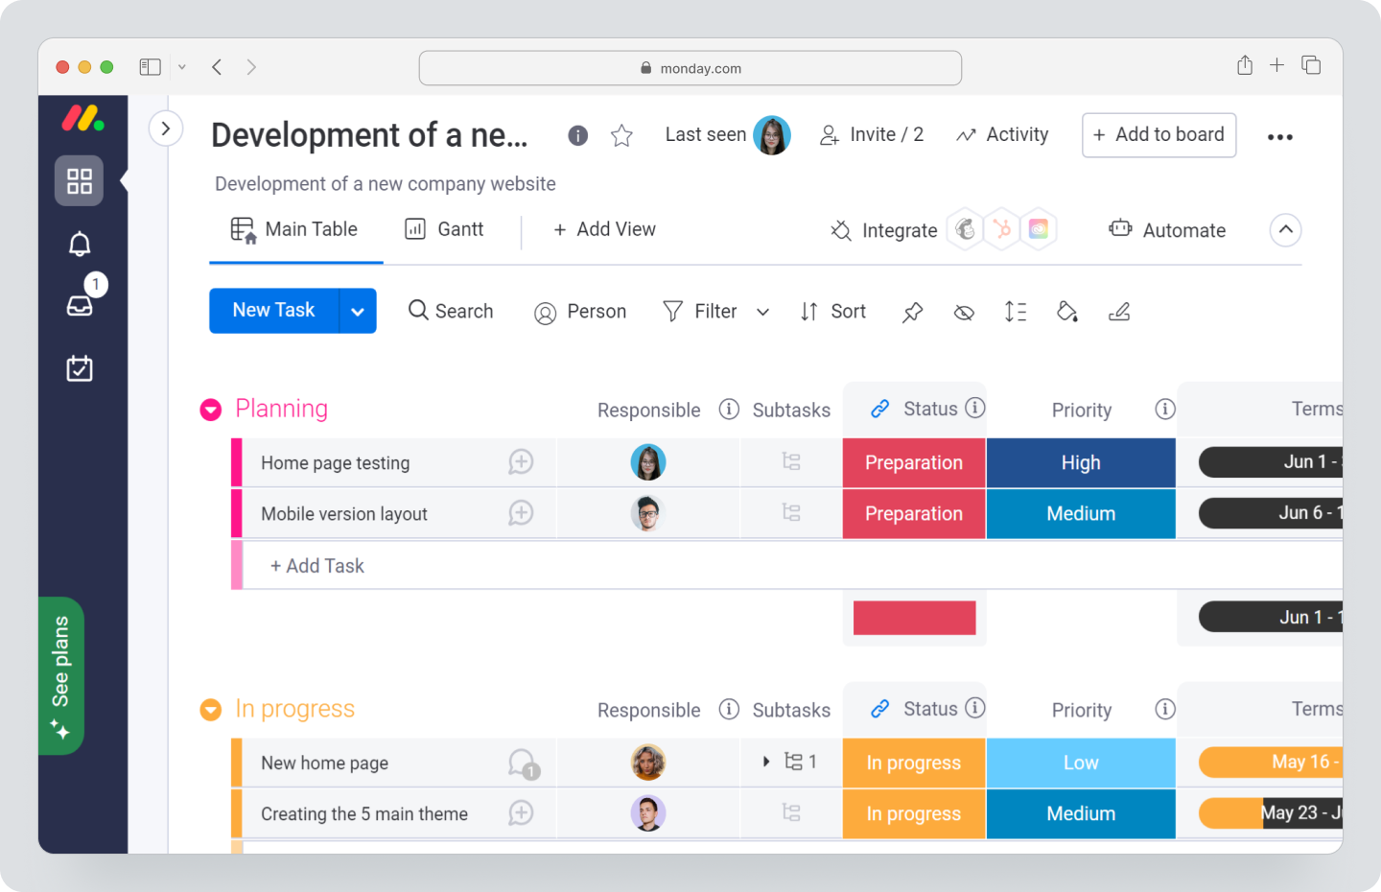The width and height of the screenshot is (1381, 892).
Task: Show hidden columns using the crossed-eye icon
Action: pyautogui.click(x=964, y=312)
